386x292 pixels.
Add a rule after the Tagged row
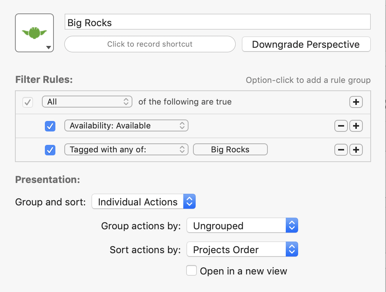coord(356,150)
